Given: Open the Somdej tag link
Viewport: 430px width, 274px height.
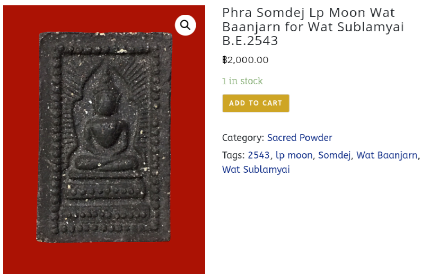Looking at the screenshot, I should point(334,155).
